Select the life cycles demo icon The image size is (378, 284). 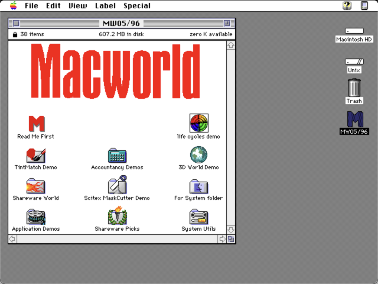coord(199,123)
